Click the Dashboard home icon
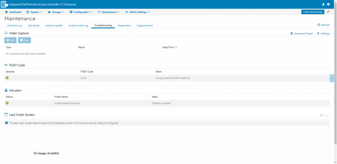 pyautogui.click(x=6, y=12)
